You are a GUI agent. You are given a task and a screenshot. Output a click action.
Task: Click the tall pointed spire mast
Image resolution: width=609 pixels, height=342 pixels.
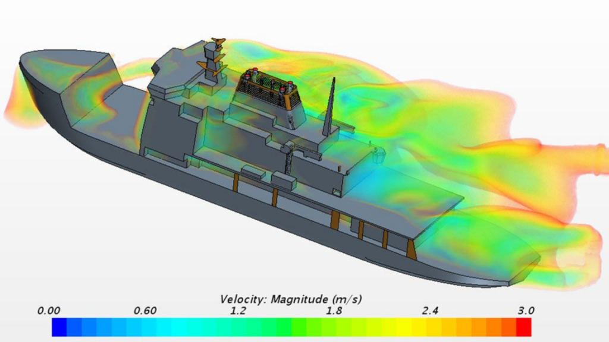coord(330,110)
